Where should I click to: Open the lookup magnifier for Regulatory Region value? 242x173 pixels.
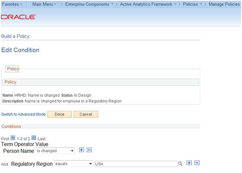[x=180, y=164]
